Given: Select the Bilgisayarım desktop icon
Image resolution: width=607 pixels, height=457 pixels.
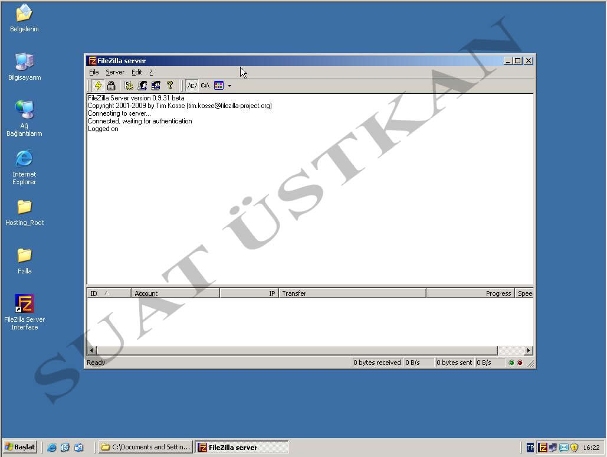Looking at the screenshot, I should point(24,67).
